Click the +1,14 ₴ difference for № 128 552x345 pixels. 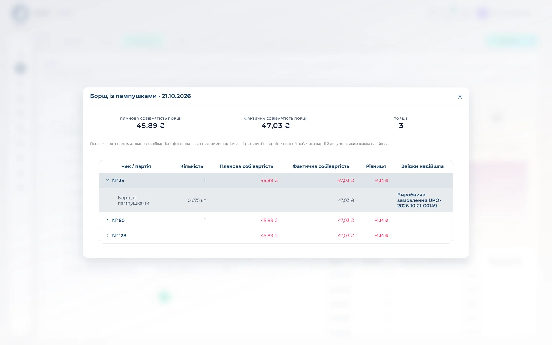(x=381, y=235)
